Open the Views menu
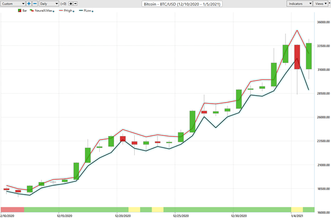 (320, 4)
